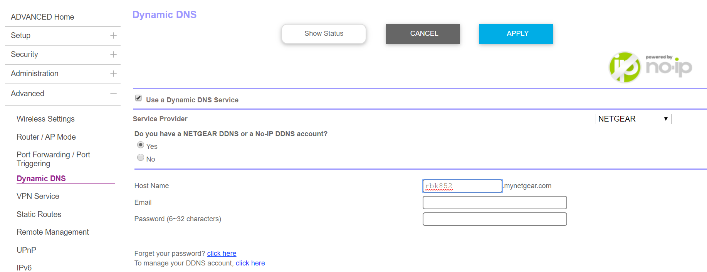Toggle Use a Dynamic DNS Service checkbox

click(x=138, y=98)
